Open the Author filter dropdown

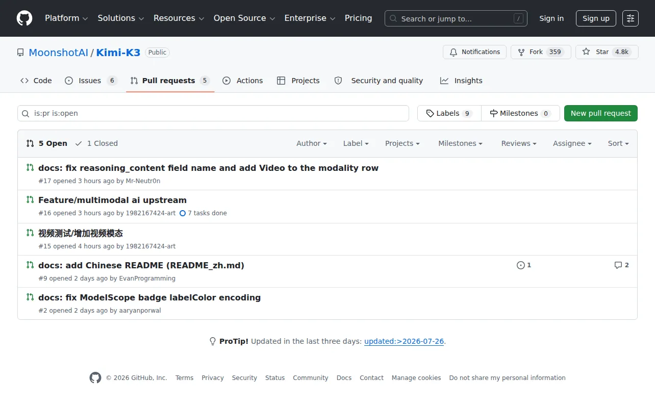(x=312, y=143)
